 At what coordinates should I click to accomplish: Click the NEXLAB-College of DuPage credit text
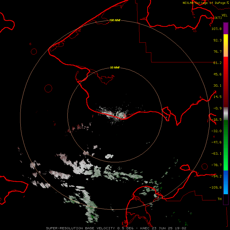pyautogui.click(x=205, y=3)
